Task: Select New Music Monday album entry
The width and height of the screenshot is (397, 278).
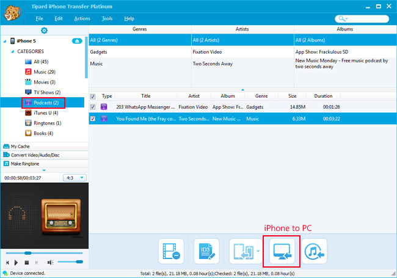Action: pyautogui.click(x=345, y=64)
